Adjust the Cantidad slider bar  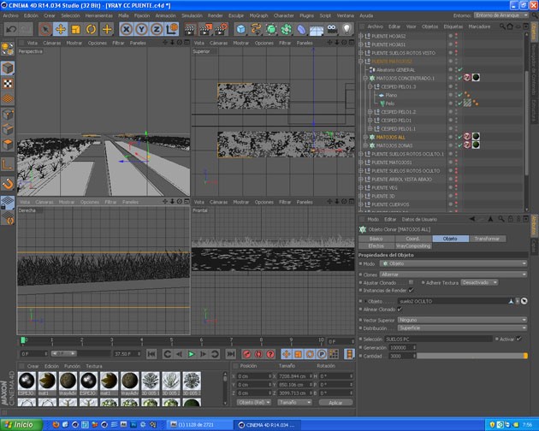pyautogui.click(x=472, y=356)
